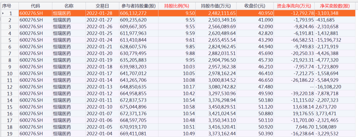Image resolution: width=358 pixels, height=137 pixels.
Task: Select row number 19
Action: [9, 134]
